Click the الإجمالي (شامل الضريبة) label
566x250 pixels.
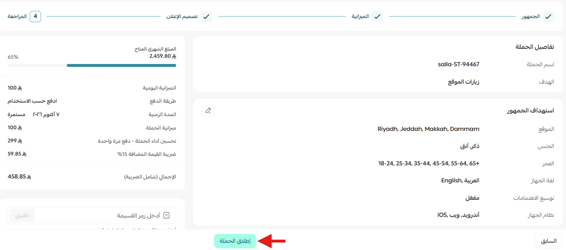[150, 177]
